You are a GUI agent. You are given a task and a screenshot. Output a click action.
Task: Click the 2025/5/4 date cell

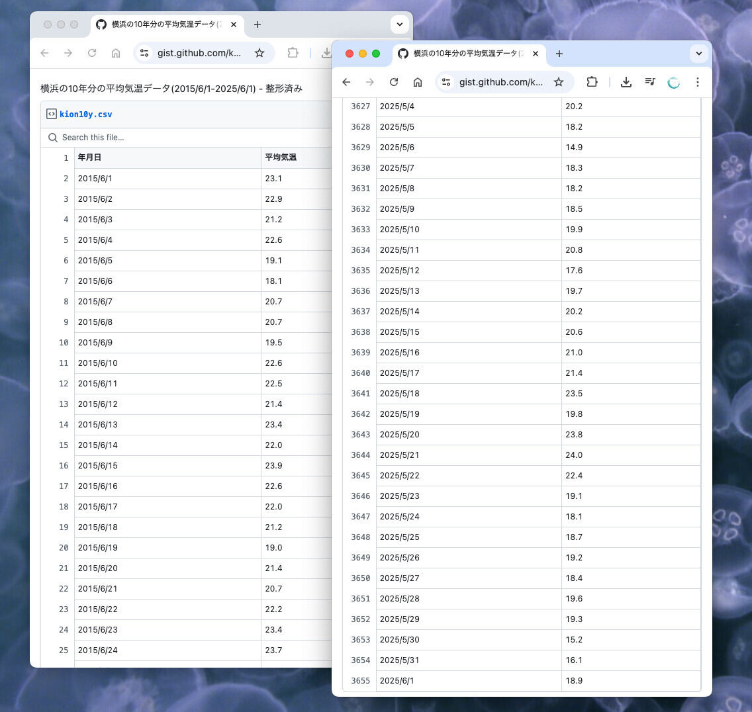pyautogui.click(x=469, y=107)
